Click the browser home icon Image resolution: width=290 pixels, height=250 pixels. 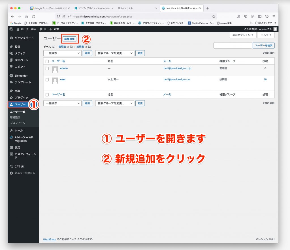coord(27,16)
